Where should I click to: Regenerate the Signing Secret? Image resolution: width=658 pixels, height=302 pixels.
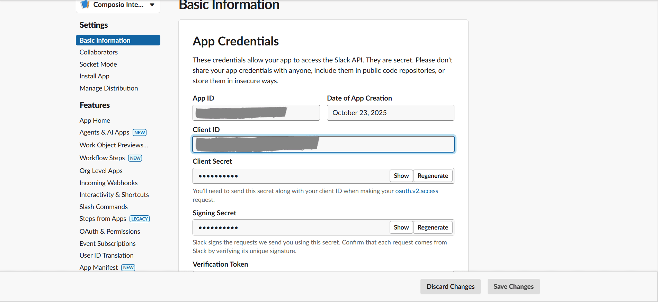[x=433, y=227]
